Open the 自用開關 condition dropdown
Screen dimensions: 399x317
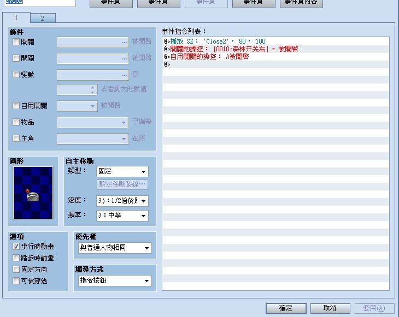[77, 106]
